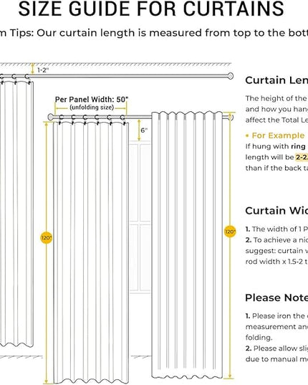Click the Tips measurement line under the title
This screenshot has height=385, width=308.
154,33
